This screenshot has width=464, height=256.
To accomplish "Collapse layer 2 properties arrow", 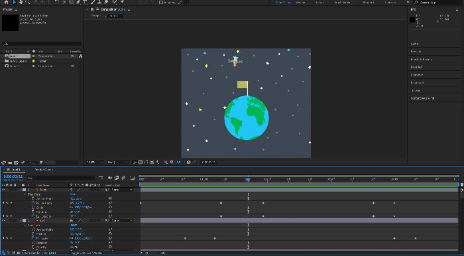I will coord(21,221).
